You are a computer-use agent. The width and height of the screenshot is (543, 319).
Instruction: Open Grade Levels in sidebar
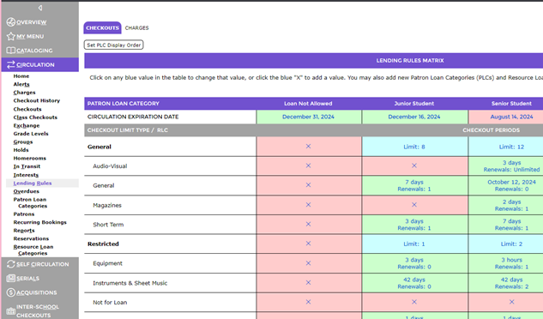coord(31,134)
